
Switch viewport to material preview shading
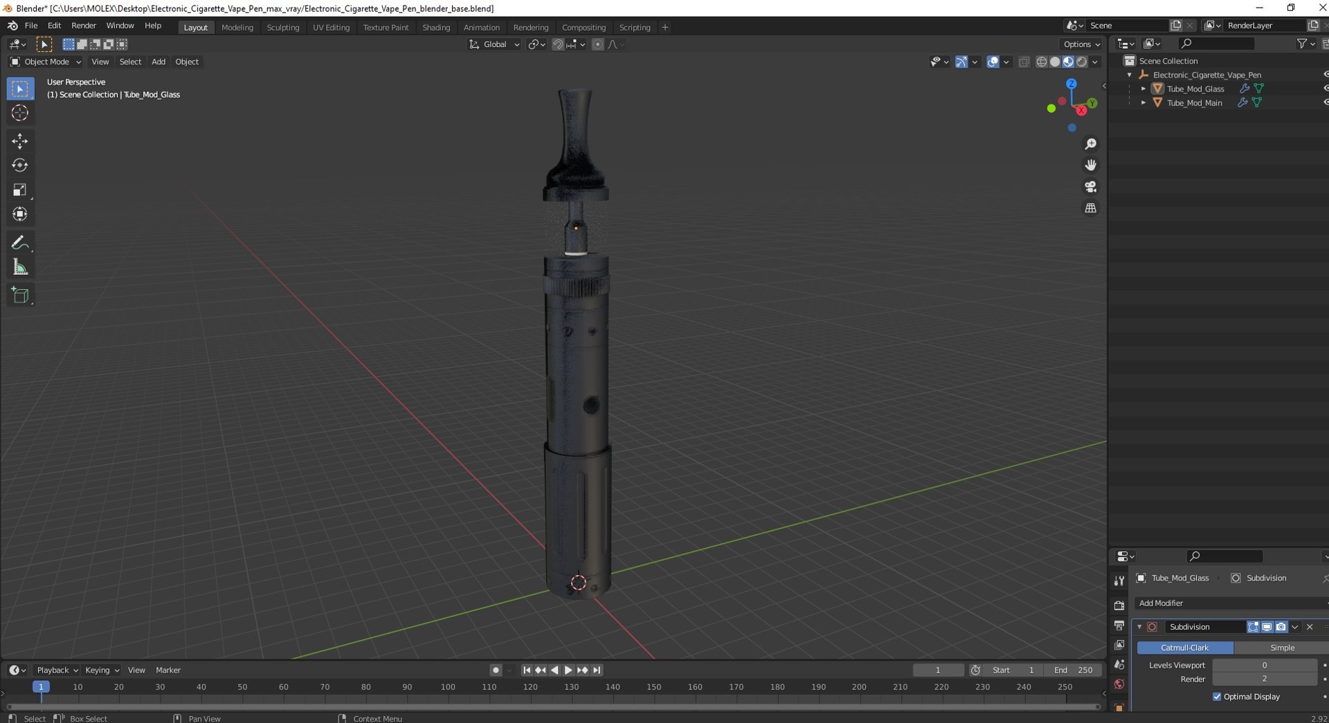[1068, 62]
